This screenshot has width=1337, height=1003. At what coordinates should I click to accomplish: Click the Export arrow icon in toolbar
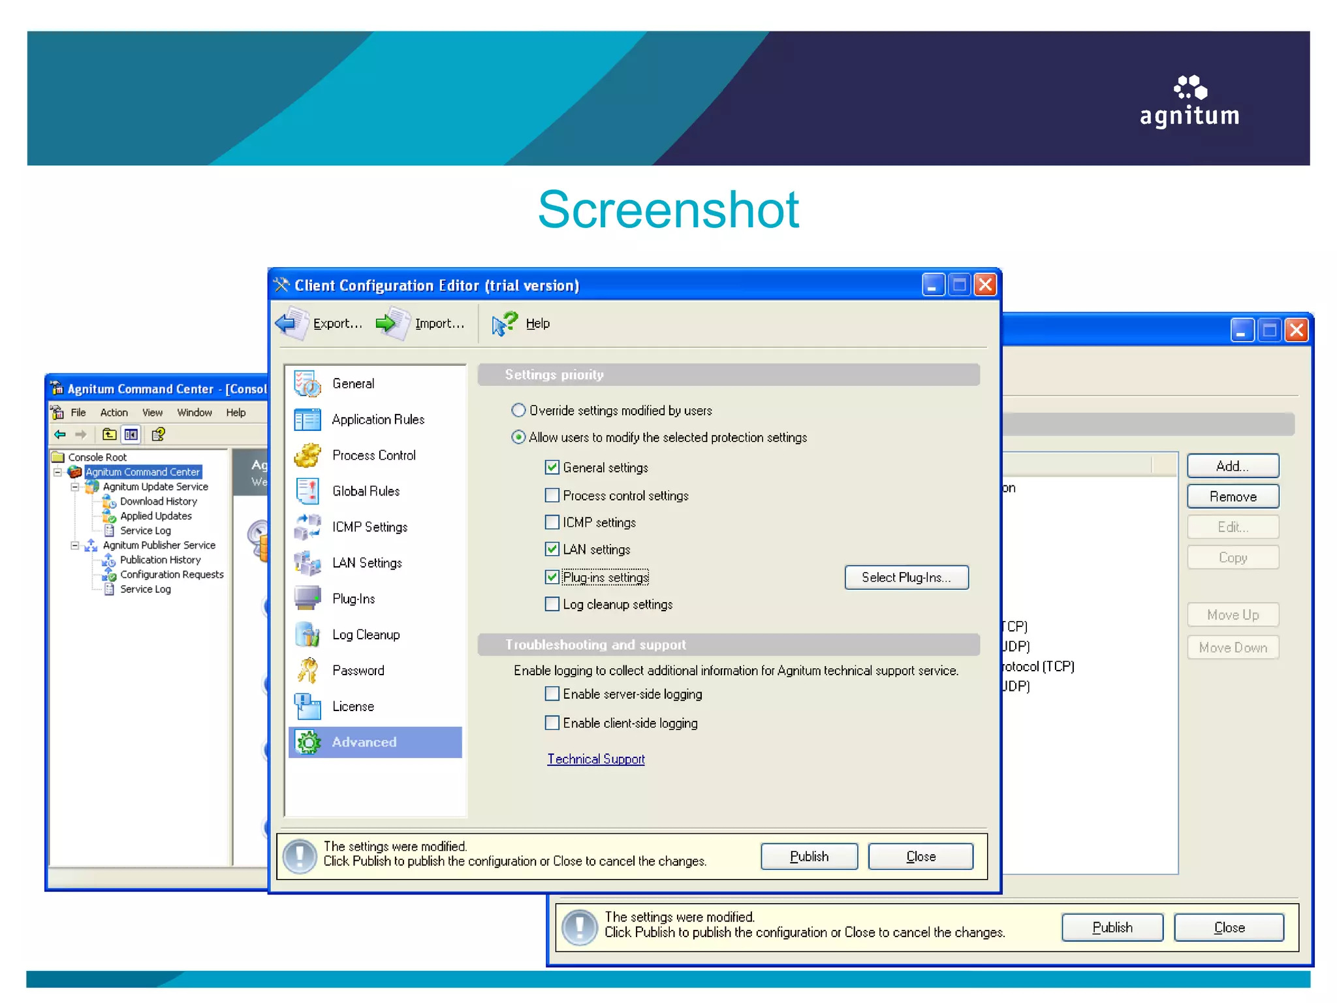pyautogui.click(x=291, y=323)
